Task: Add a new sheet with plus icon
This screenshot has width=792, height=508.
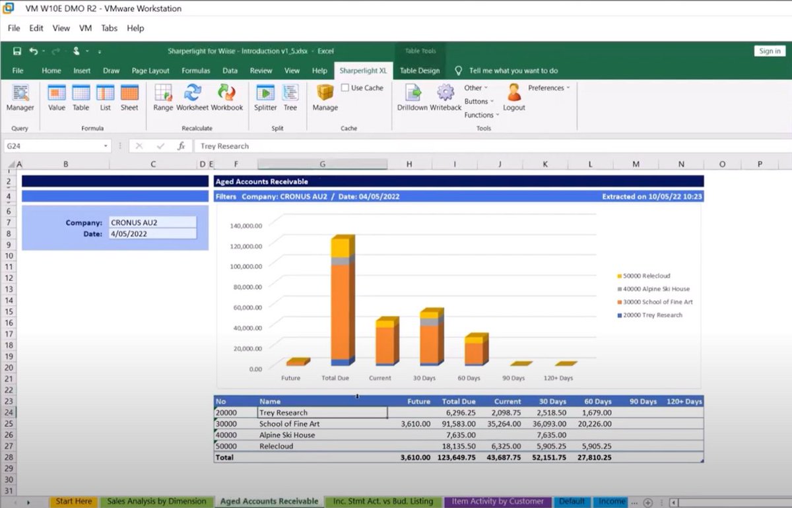Action: 648,502
